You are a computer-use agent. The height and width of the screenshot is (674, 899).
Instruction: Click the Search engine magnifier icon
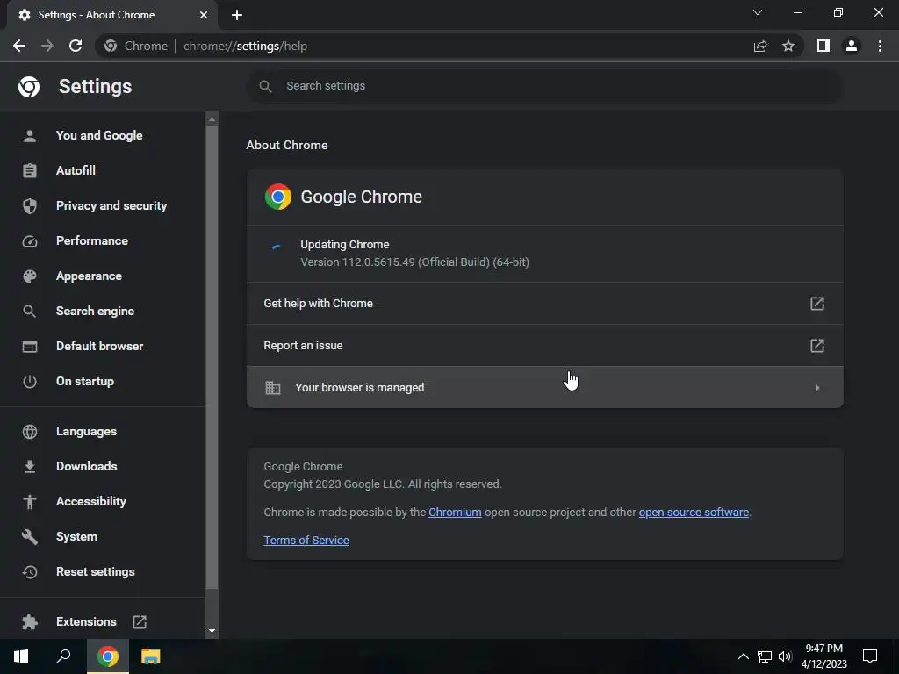tap(29, 312)
